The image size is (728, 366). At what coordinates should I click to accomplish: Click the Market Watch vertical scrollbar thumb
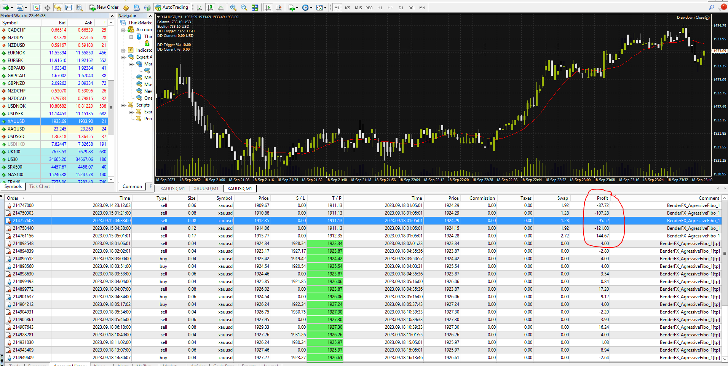click(111, 107)
